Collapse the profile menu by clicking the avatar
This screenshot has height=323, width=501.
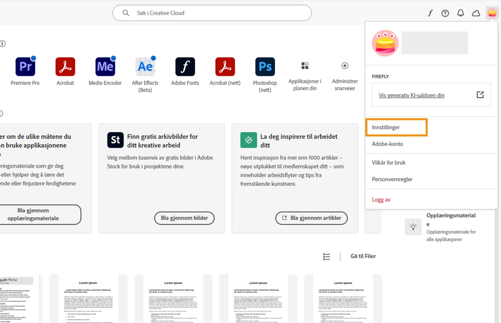point(492,13)
